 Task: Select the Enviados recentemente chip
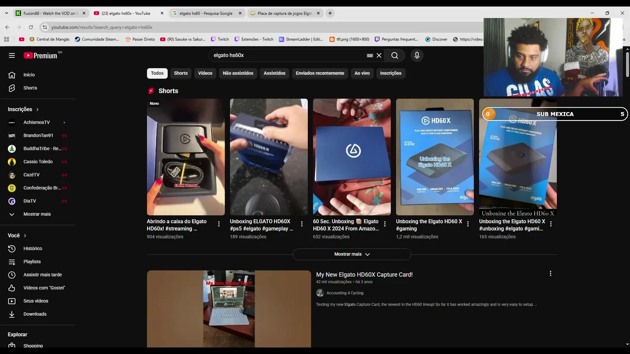pyautogui.click(x=320, y=73)
